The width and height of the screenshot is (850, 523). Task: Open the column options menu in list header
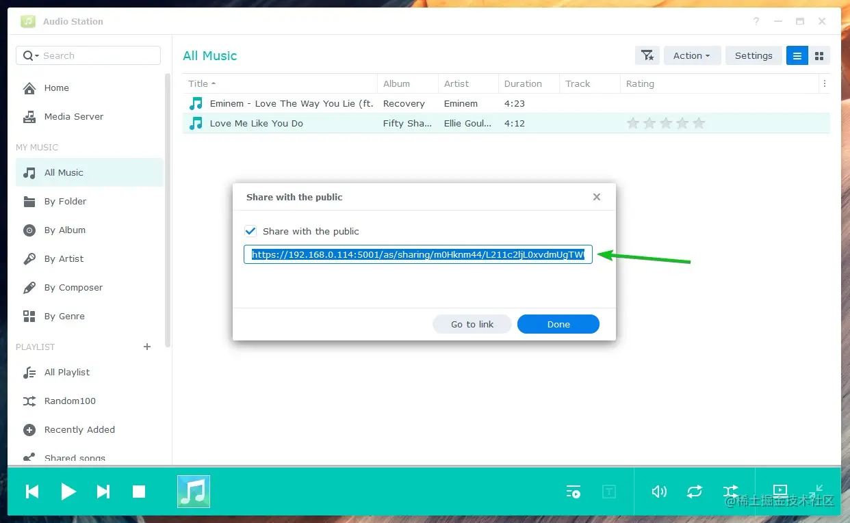825,83
